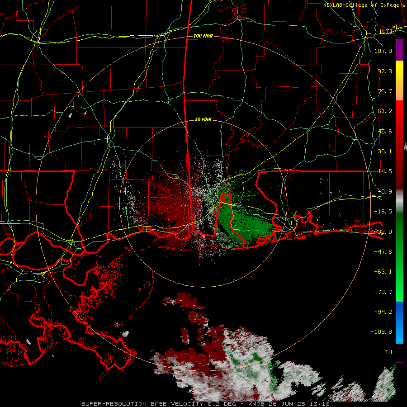The image size is (407, 407).
Task: Click the VEL legend title
Action: (x=398, y=27)
